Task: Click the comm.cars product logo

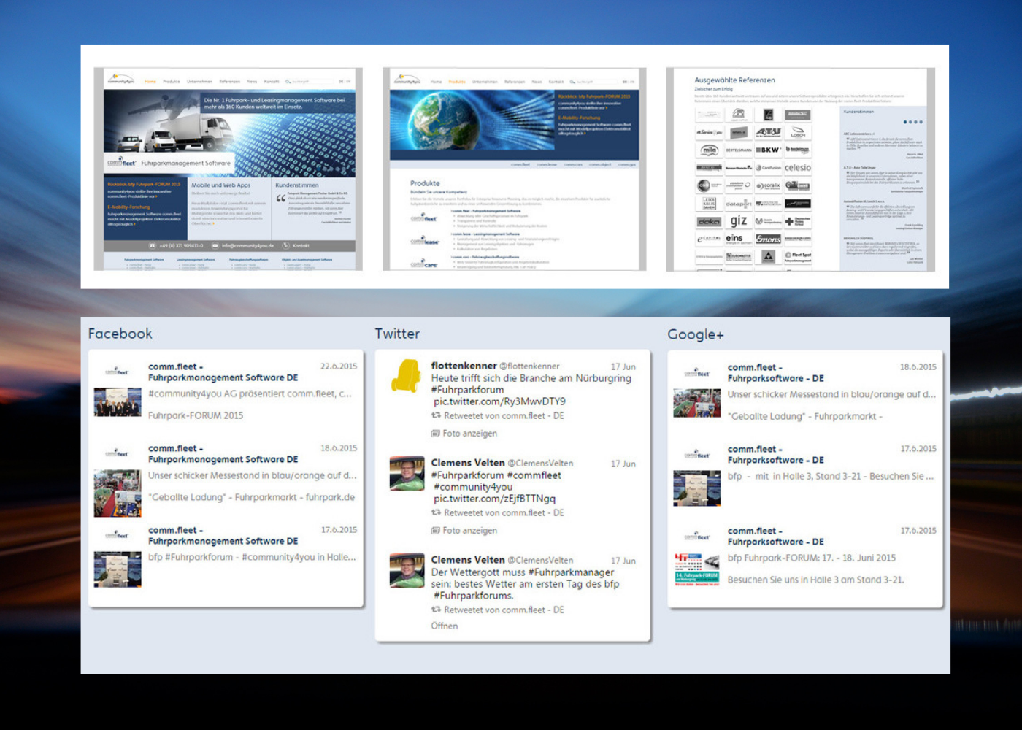Action: (423, 263)
